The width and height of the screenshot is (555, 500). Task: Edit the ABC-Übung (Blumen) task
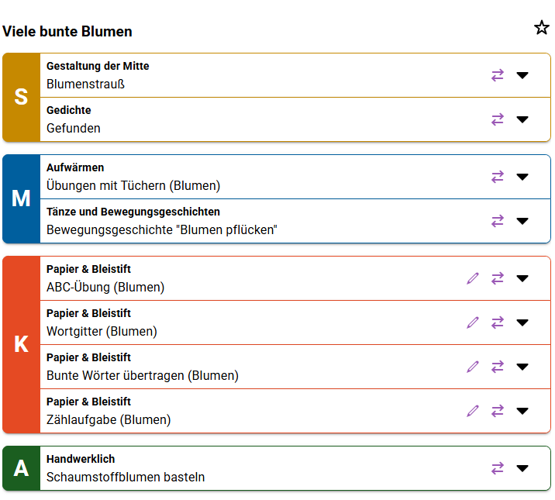coord(473,278)
